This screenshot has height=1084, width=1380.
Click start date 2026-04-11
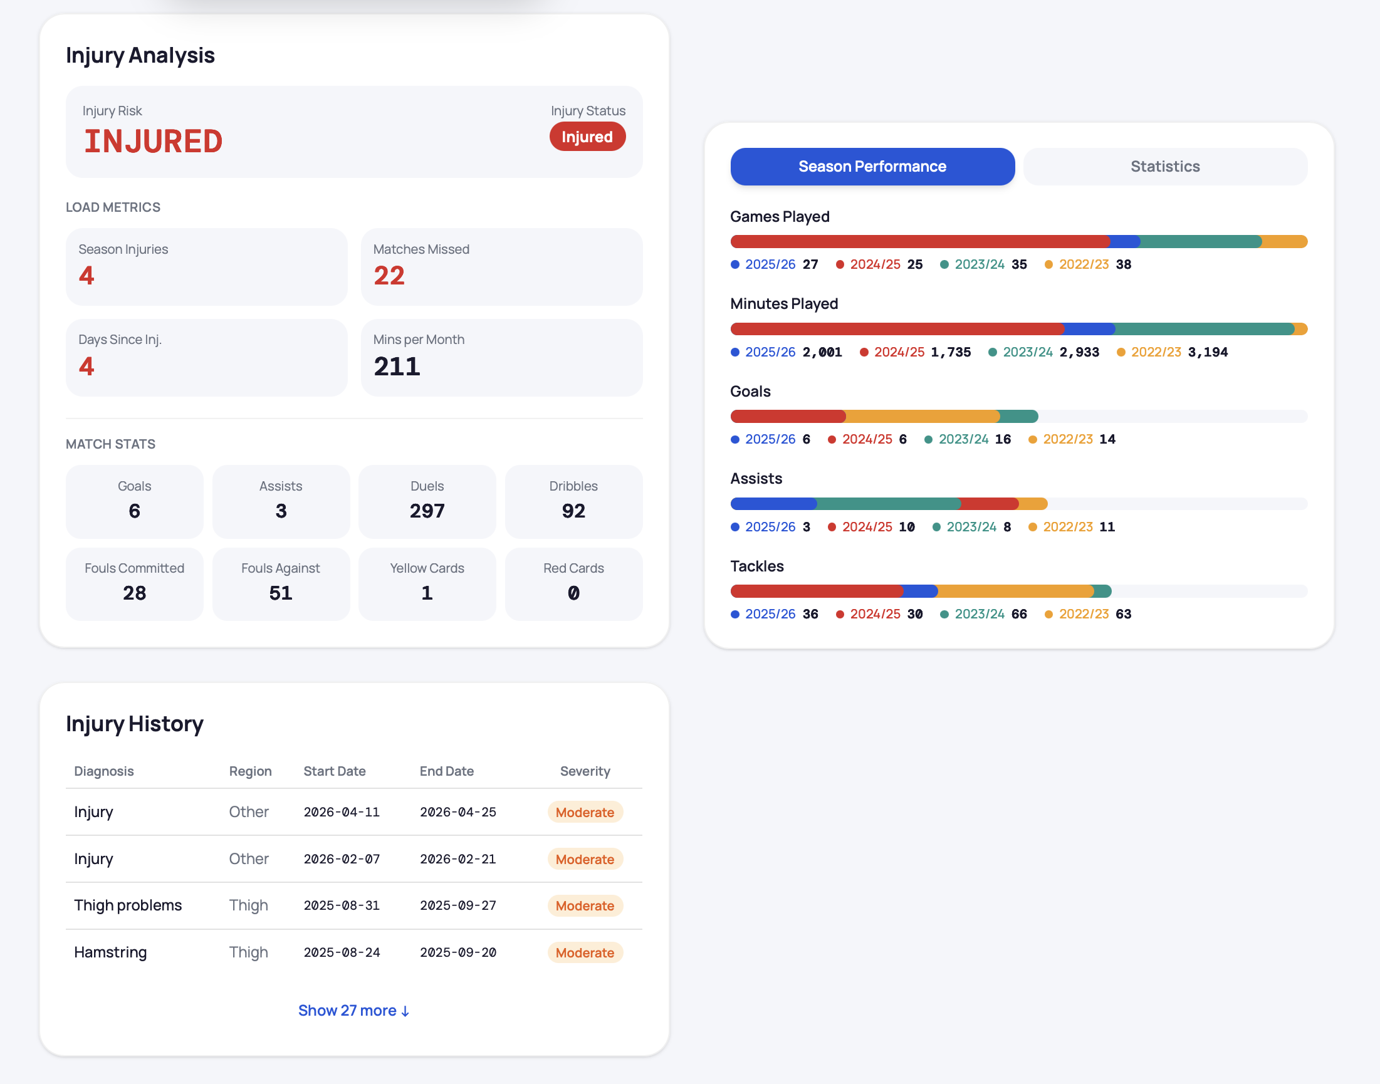pyautogui.click(x=342, y=812)
